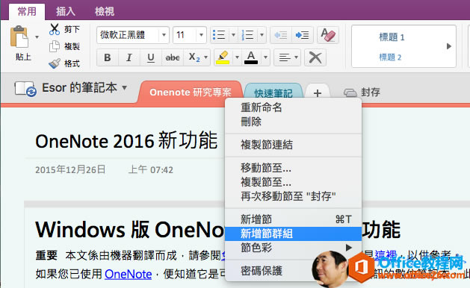Open the 節色彩 submenu
Screen dimensions: 470x288
click(293, 248)
